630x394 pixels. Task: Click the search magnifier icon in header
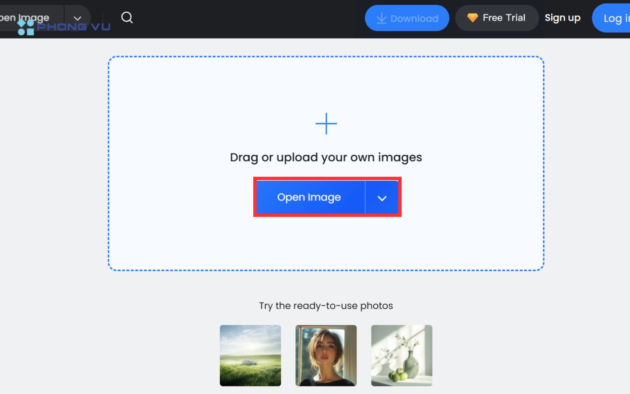click(127, 18)
